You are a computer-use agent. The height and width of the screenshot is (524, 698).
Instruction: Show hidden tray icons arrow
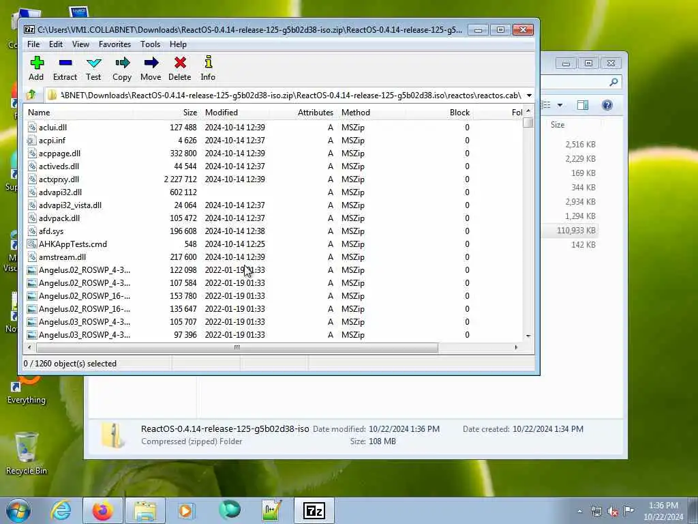579,512
